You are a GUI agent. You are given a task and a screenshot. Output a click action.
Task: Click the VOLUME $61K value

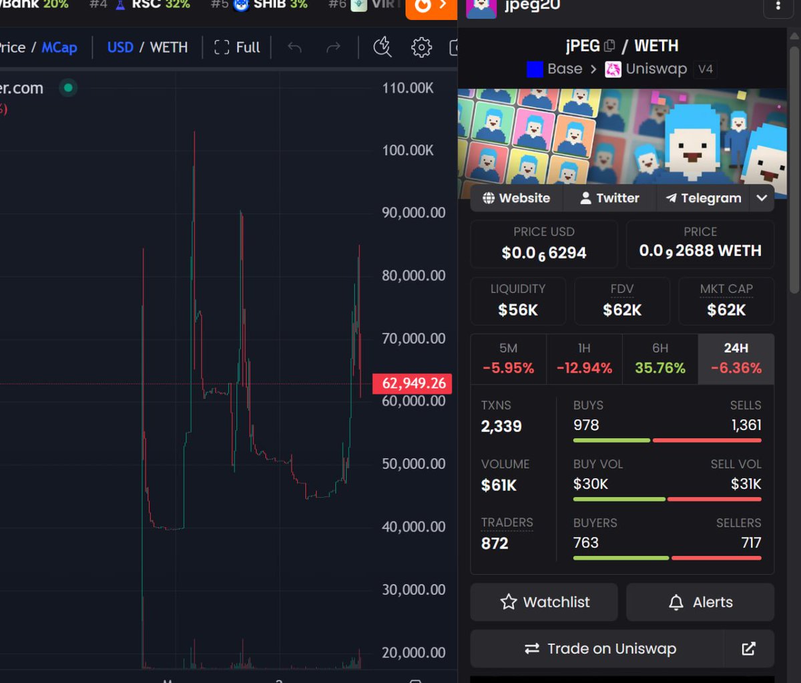pyautogui.click(x=499, y=485)
